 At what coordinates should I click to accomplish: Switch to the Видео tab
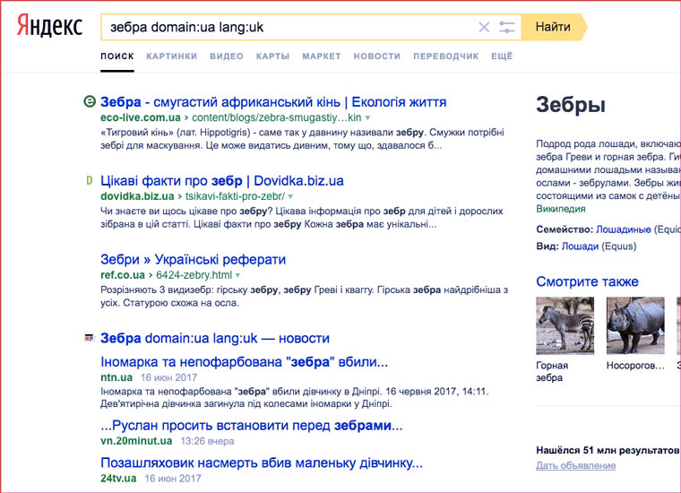(227, 56)
